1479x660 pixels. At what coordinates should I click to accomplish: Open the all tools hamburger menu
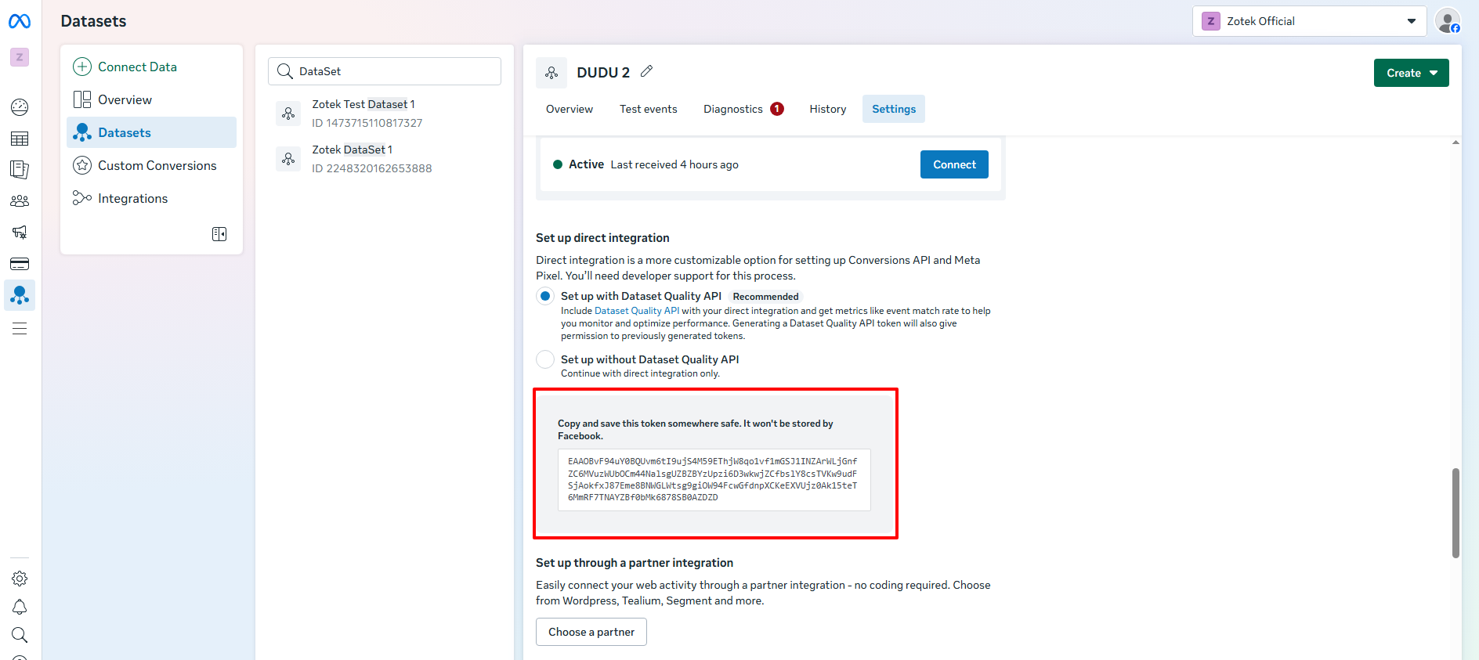click(x=20, y=329)
